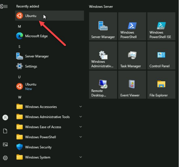The width and height of the screenshot is (179, 167).
Task: Expand the Windows System folder
Action: coord(50,157)
